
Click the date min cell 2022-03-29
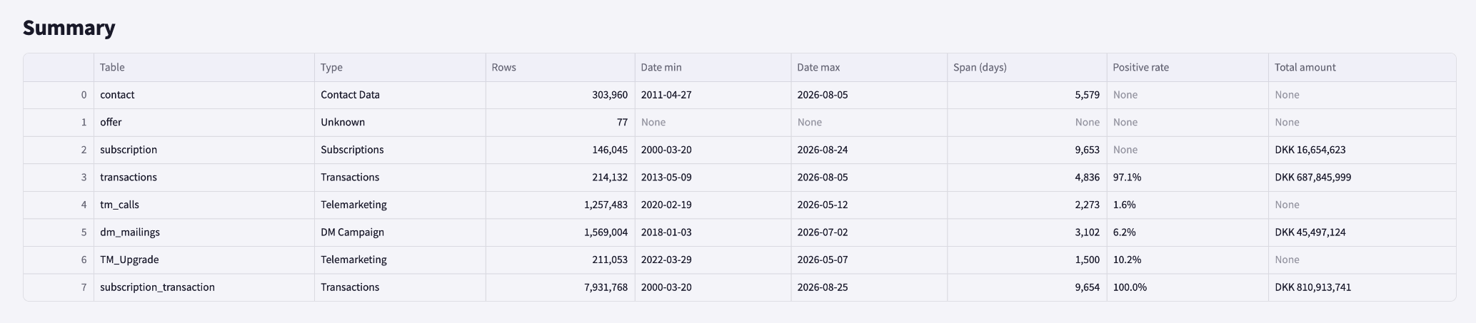[713, 260]
